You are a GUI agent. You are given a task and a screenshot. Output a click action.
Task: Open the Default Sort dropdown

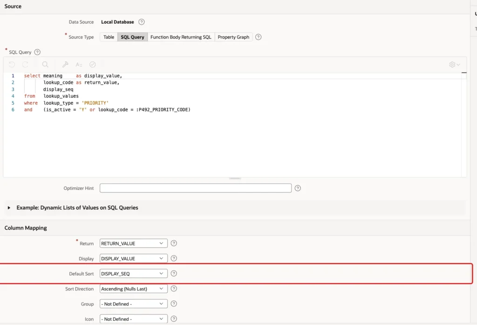pos(134,274)
